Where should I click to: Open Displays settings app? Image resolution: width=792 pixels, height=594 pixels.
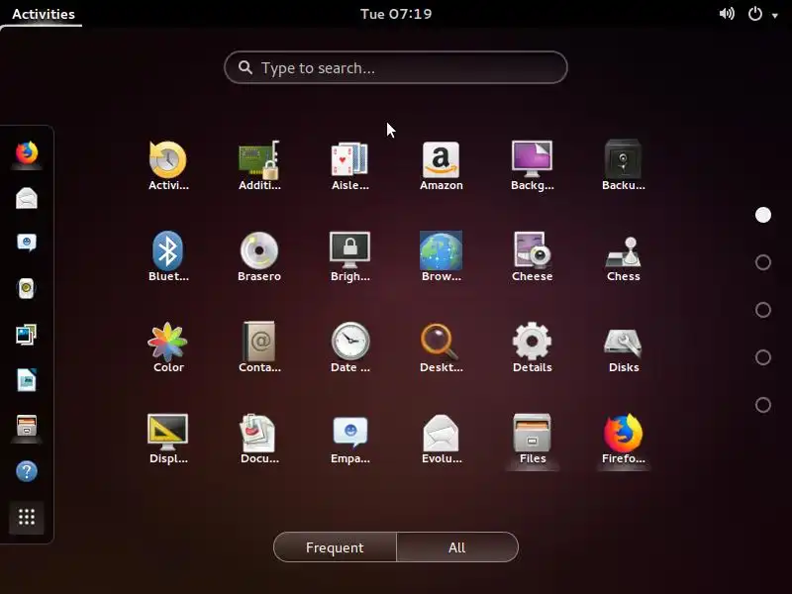168,439
